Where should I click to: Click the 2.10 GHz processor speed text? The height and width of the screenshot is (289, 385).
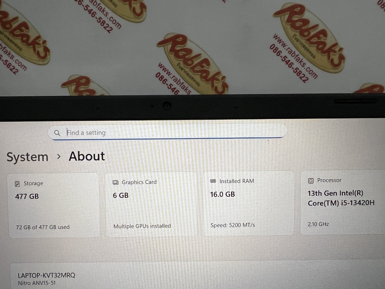coord(318,224)
